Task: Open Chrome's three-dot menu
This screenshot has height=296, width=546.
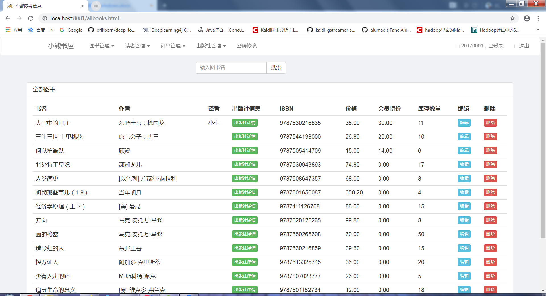Action: tap(538, 18)
